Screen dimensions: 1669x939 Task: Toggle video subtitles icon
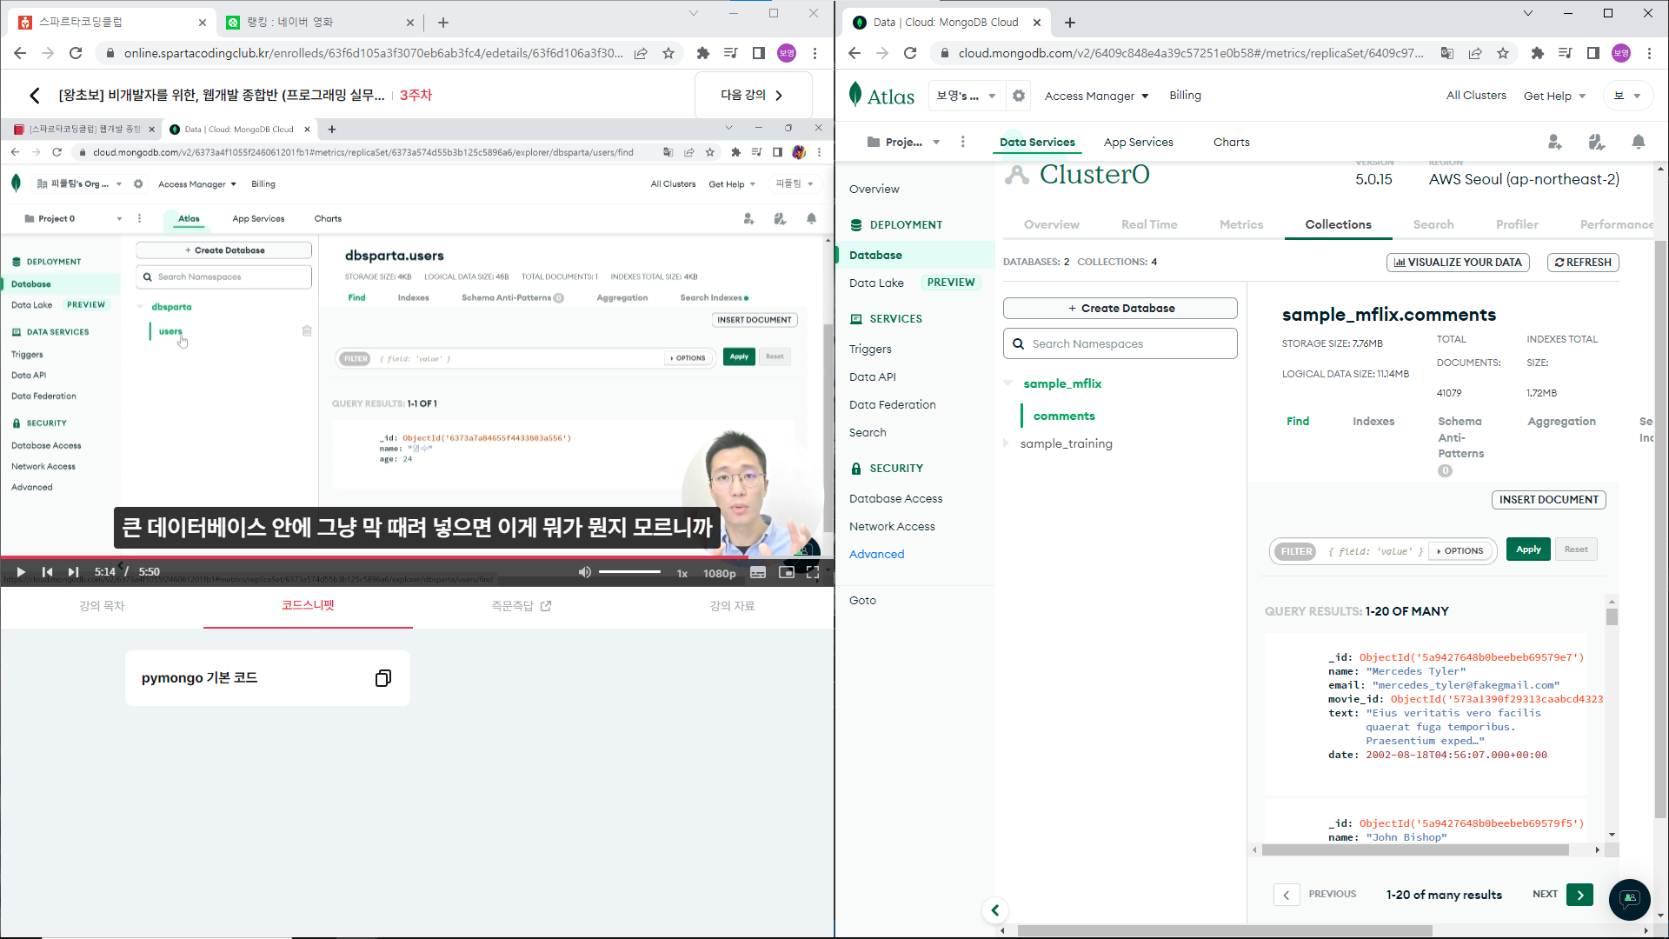(758, 572)
